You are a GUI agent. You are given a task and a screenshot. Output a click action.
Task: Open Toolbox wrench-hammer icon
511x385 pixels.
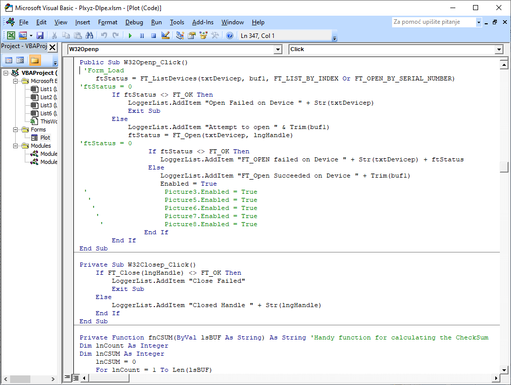coord(215,35)
